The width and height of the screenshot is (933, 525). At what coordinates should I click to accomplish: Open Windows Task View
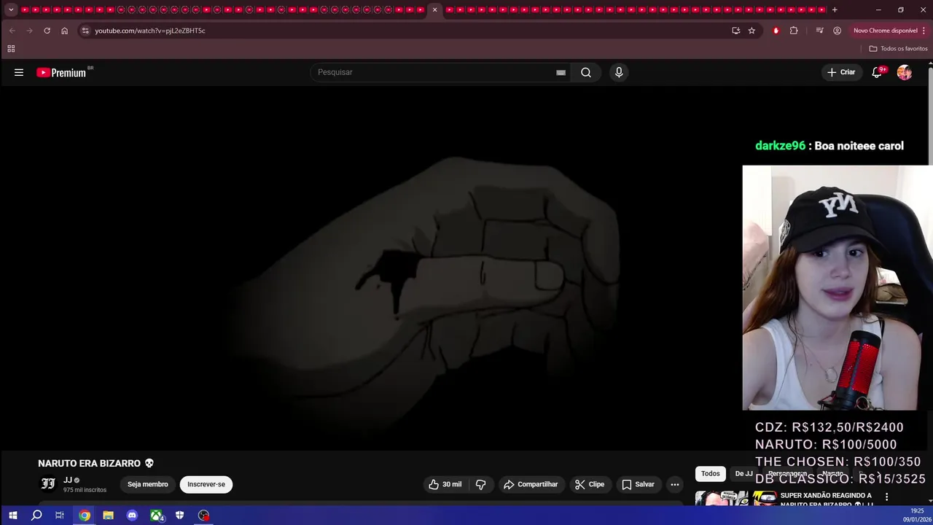point(60,516)
